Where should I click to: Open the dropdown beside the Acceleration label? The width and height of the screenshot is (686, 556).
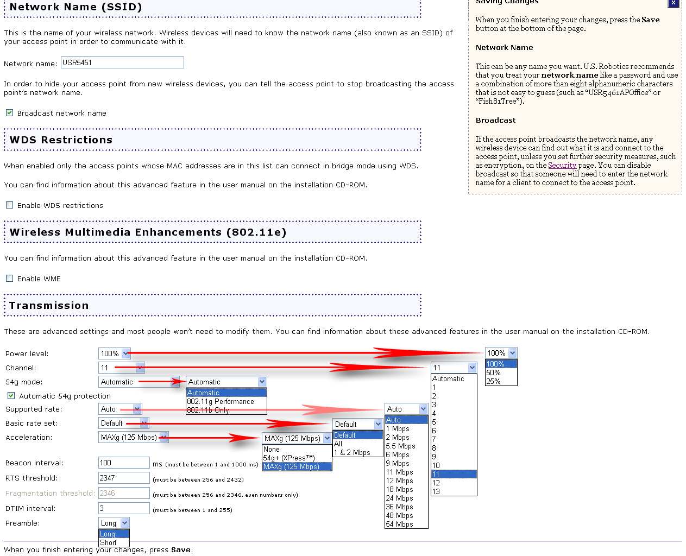[x=133, y=437]
